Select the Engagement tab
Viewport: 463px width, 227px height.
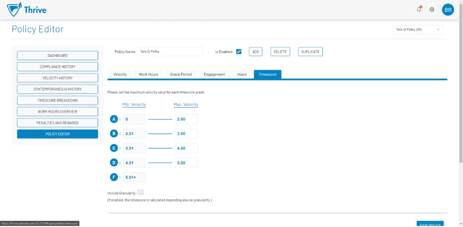[214, 74]
